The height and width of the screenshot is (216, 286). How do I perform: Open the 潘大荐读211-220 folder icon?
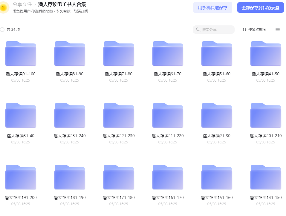point(168,115)
